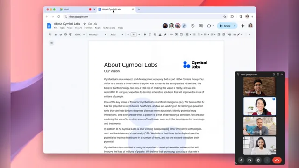Open the Gemini sparkle icon
The height and width of the screenshot is (168, 299).
242,26
